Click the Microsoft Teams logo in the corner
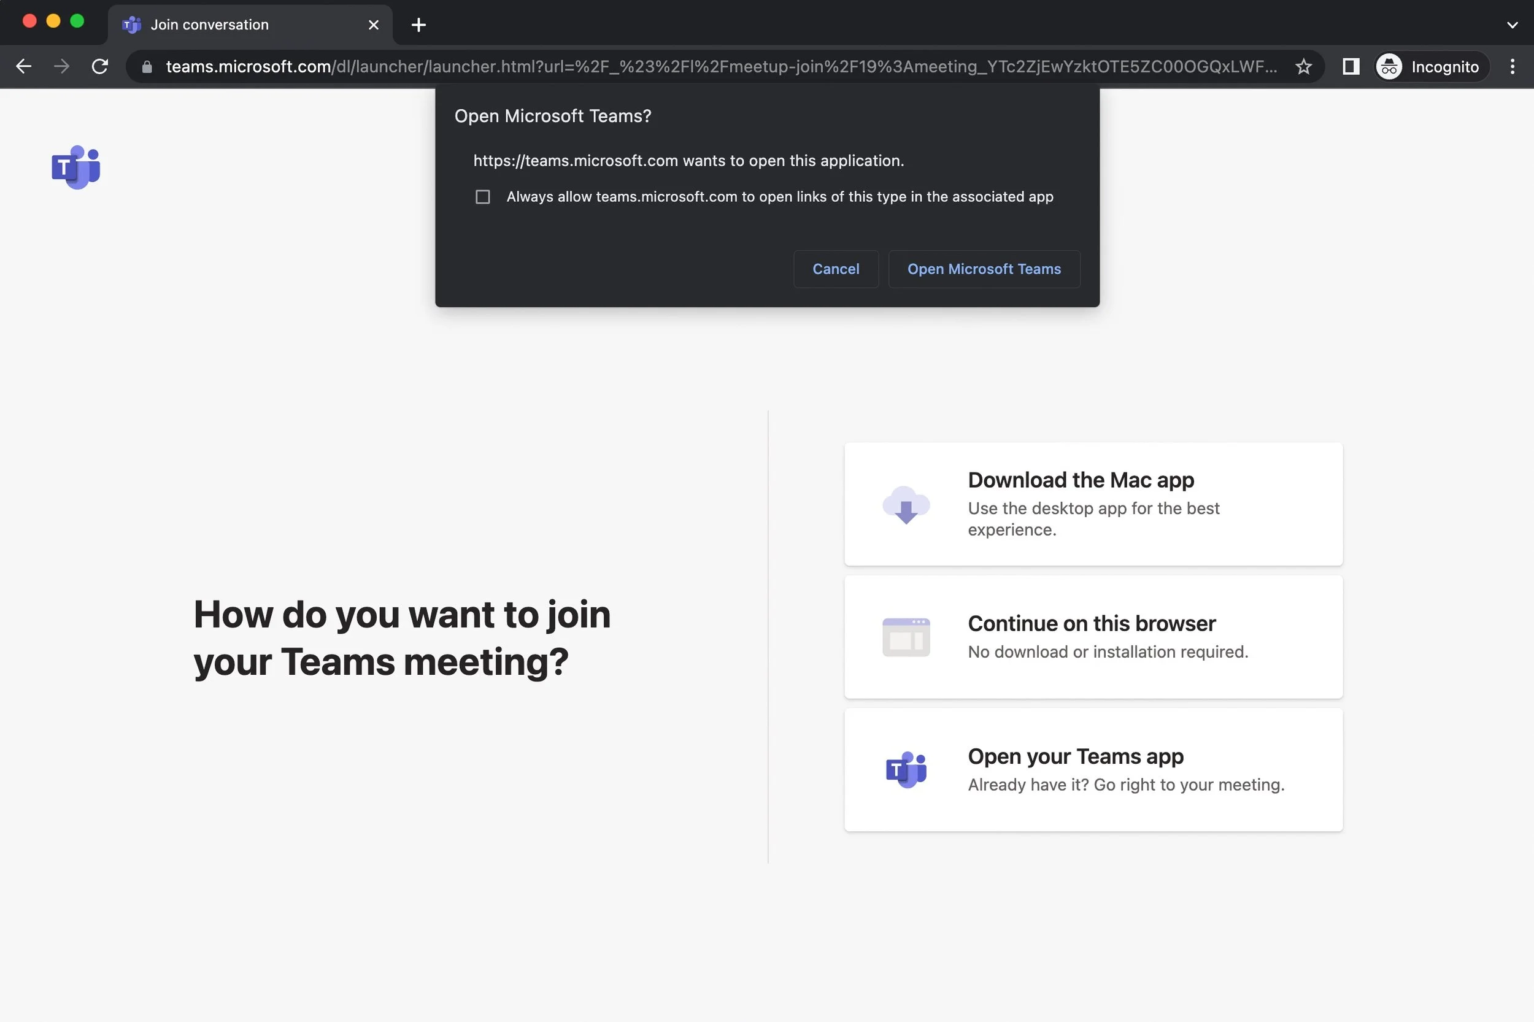 click(x=75, y=167)
